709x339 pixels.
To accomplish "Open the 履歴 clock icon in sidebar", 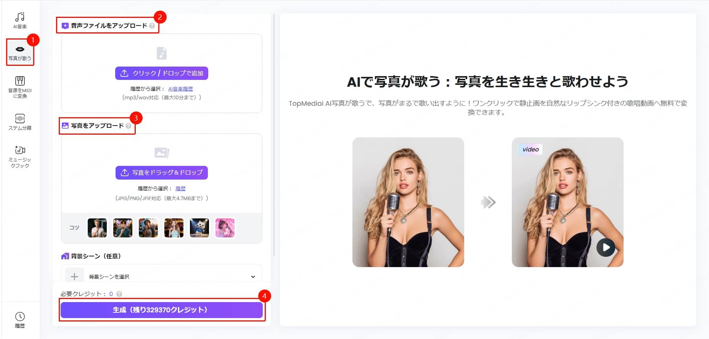I will [20, 317].
